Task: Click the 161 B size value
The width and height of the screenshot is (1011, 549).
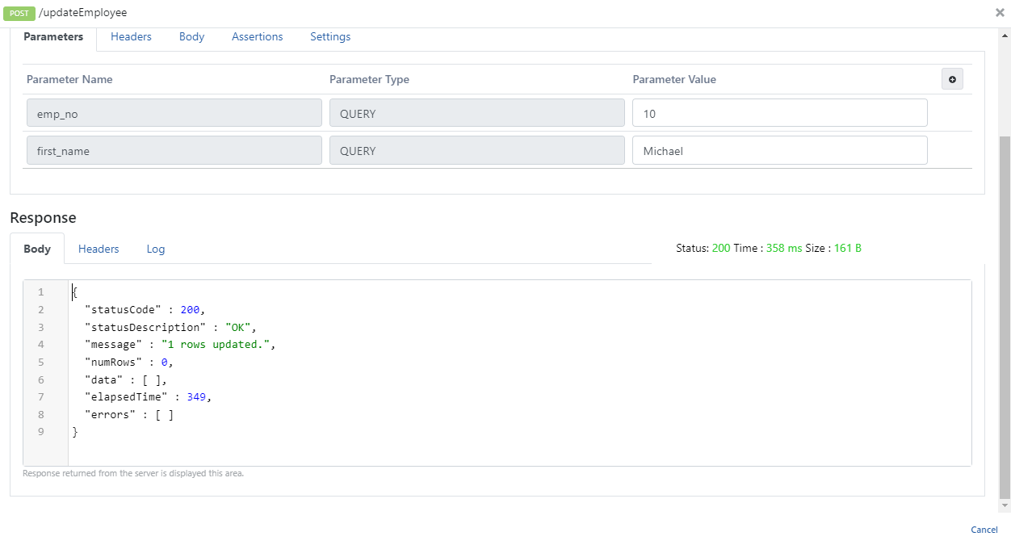Action: pos(848,248)
